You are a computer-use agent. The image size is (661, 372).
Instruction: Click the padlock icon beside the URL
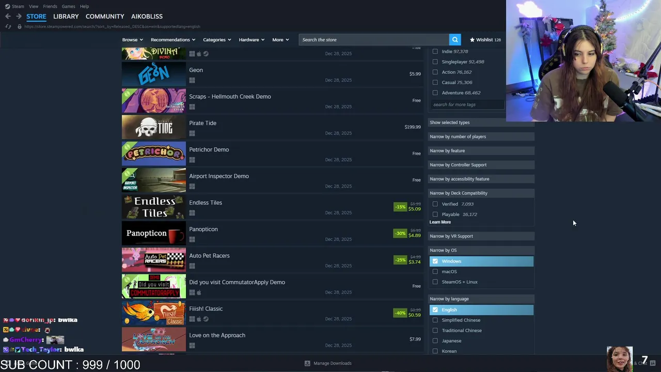pos(20,26)
